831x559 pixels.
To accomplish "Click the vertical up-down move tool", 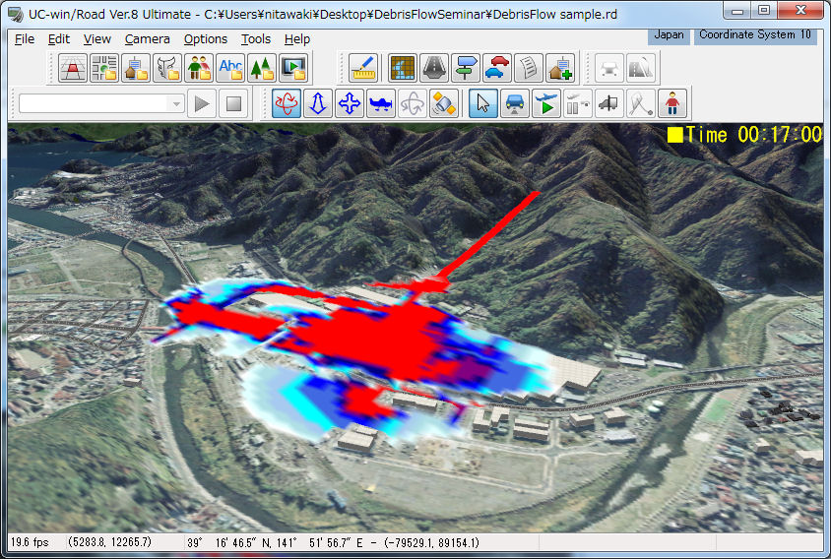I will [x=318, y=103].
